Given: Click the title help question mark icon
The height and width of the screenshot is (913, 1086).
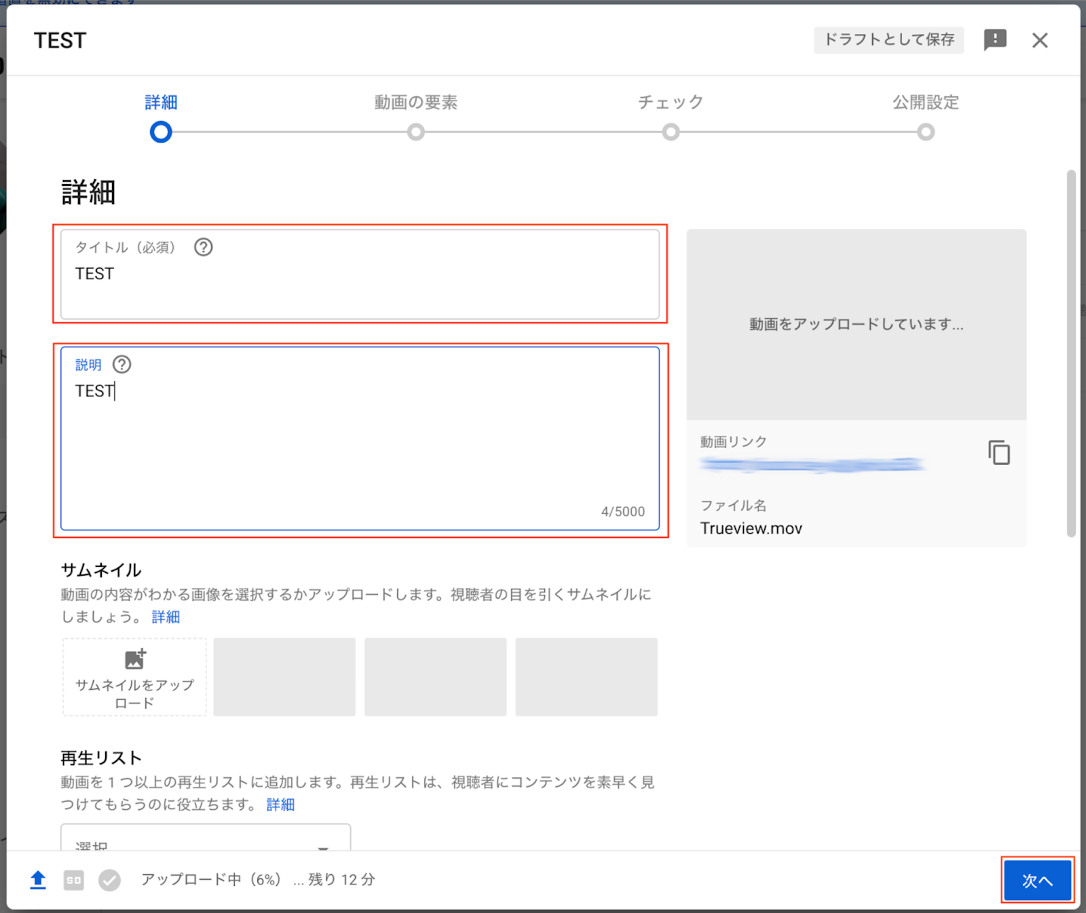Looking at the screenshot, I should pyautogui.click(x=203, y=247).
